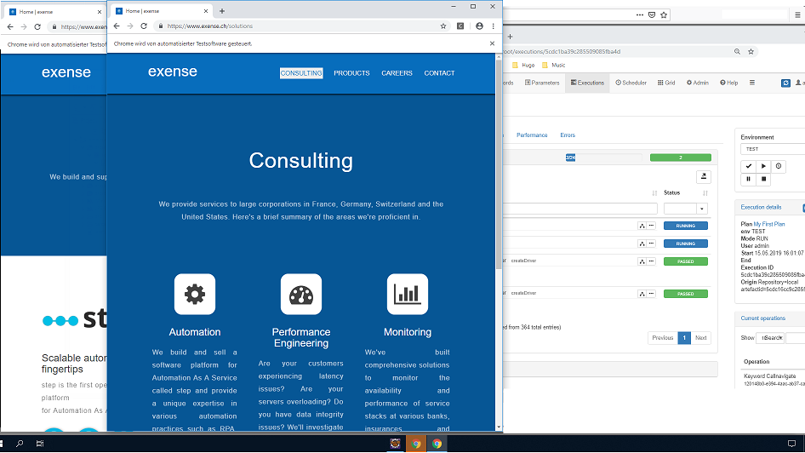Sort by the column left of Status
Image resolution: width=805 pixels, height=453 pixels.
tap(654, 193)
